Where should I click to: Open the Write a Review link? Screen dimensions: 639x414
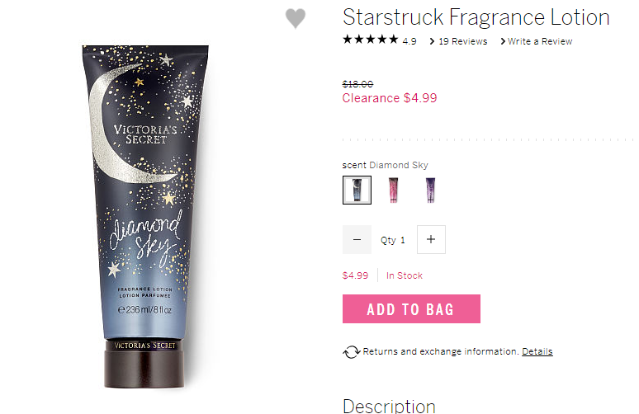click(540, 41)
